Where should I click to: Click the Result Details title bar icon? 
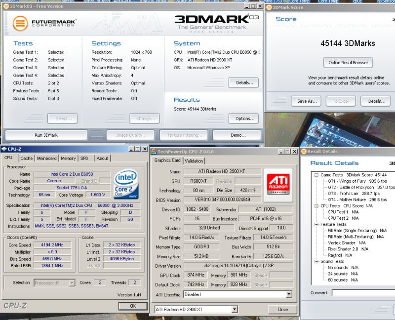(304, 151)
